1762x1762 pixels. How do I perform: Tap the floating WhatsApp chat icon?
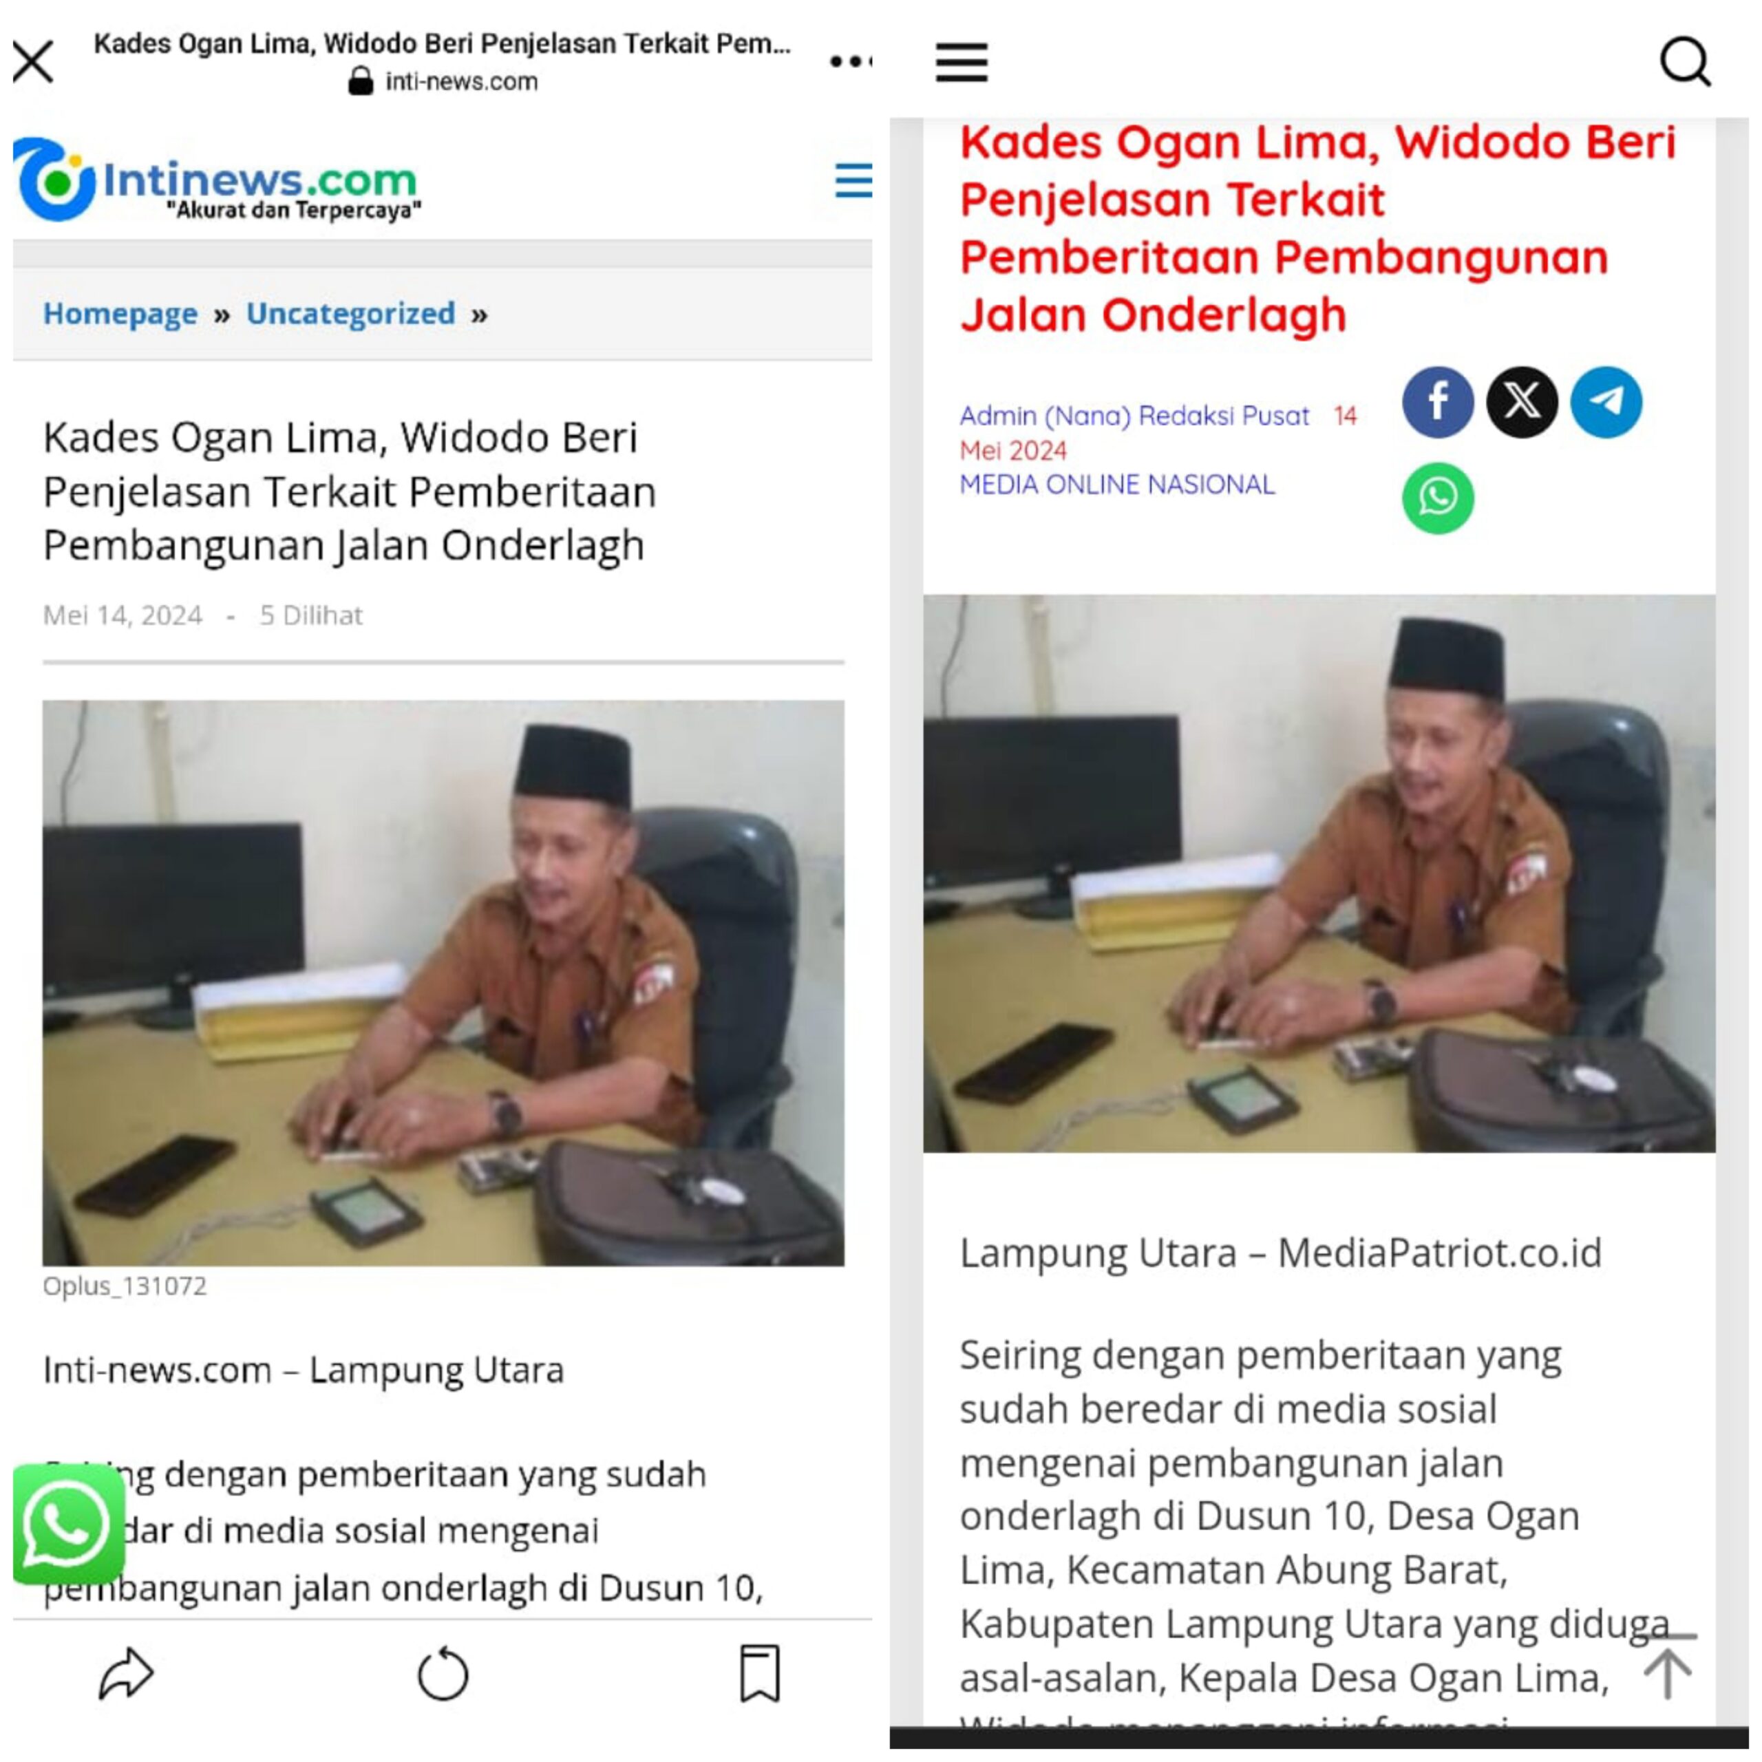[68, 1525]
